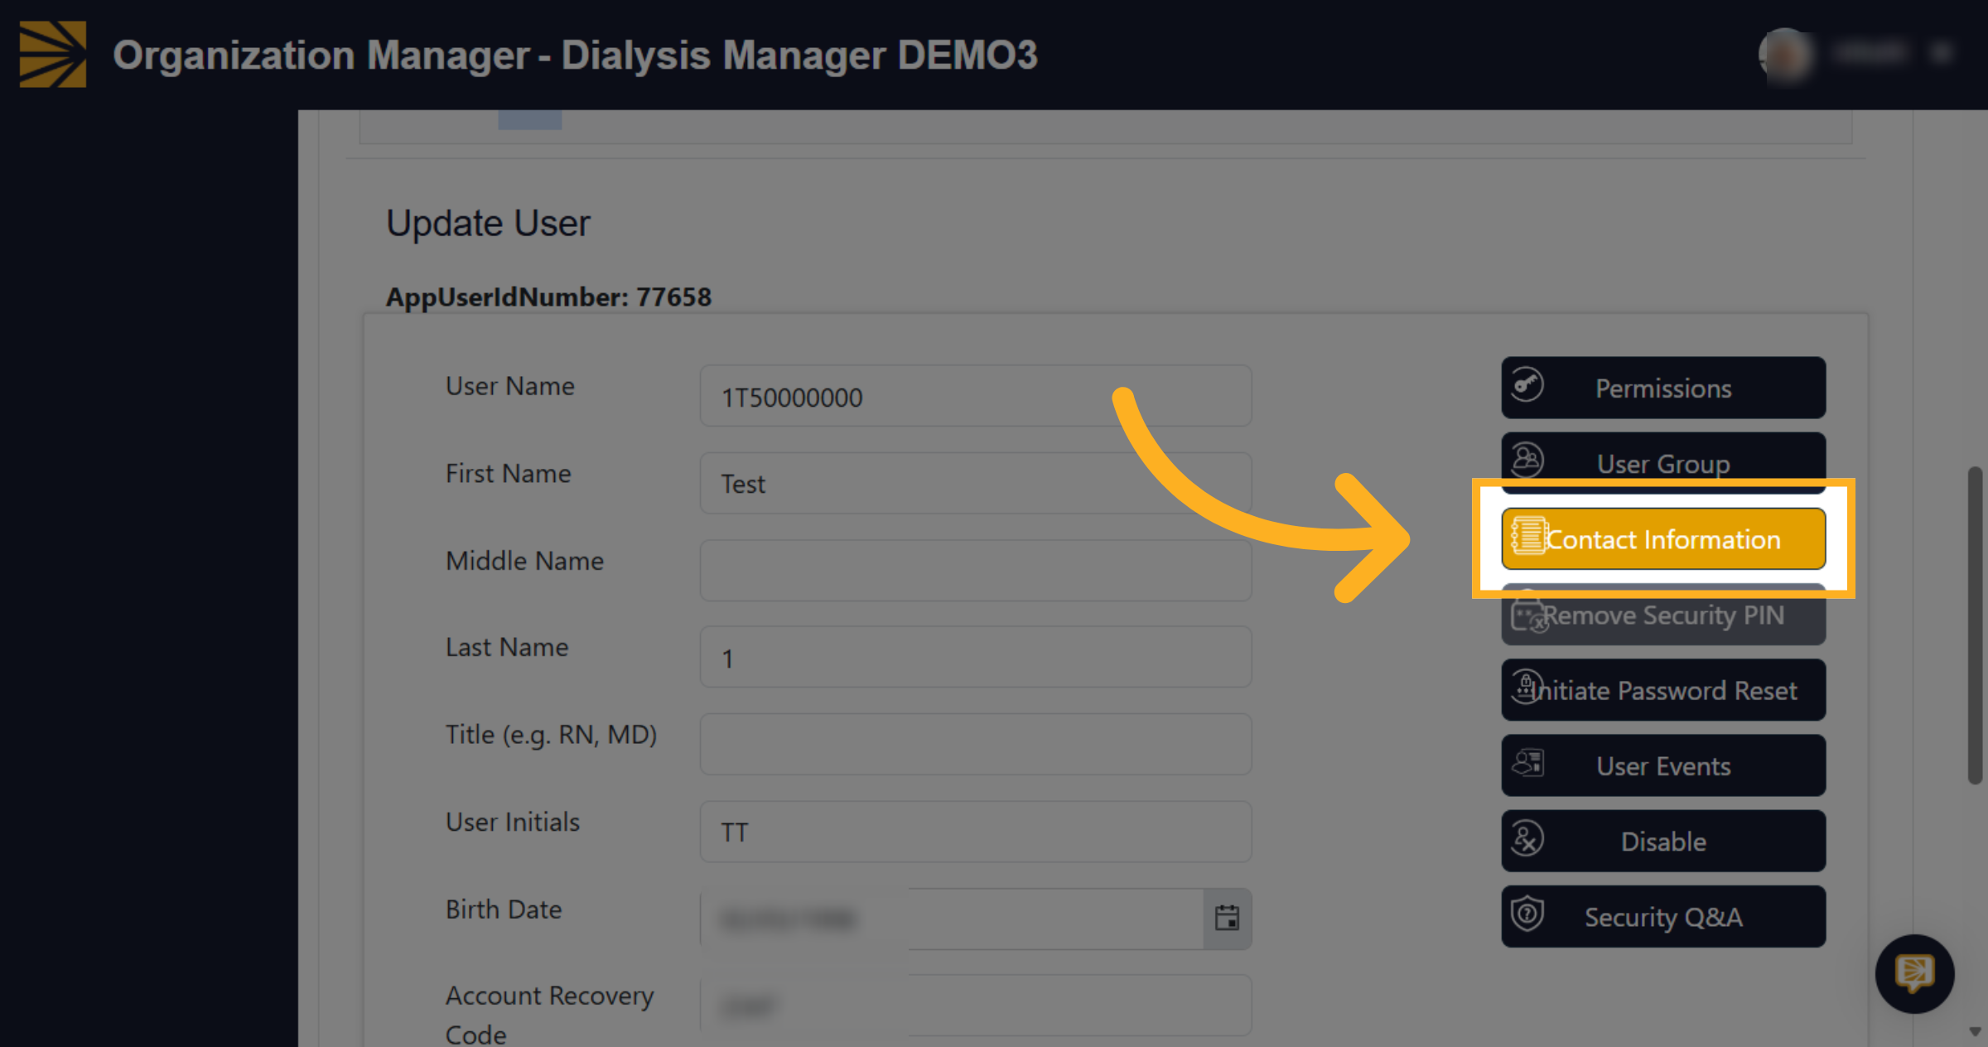
Task: Edit the Last Name field
Action: click(975, 657)
